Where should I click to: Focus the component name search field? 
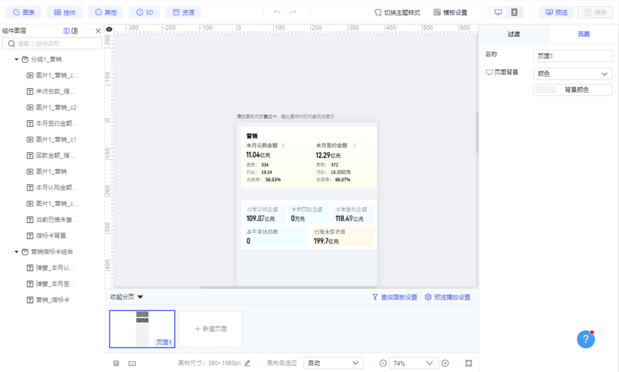tap(52, 43)
